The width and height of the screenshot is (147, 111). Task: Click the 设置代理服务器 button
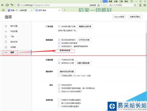(83, 63)
